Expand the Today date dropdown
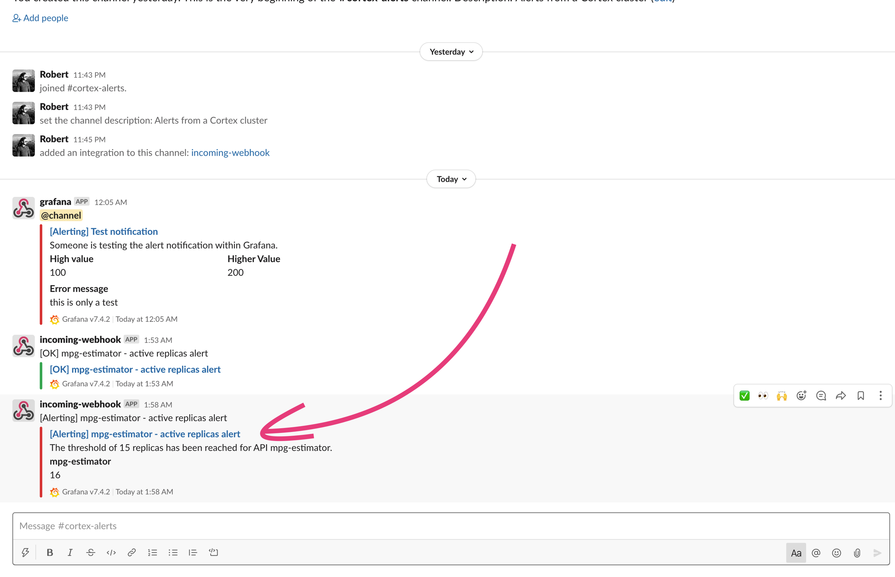This screenshot has width=895, height=577. [451, 179]
